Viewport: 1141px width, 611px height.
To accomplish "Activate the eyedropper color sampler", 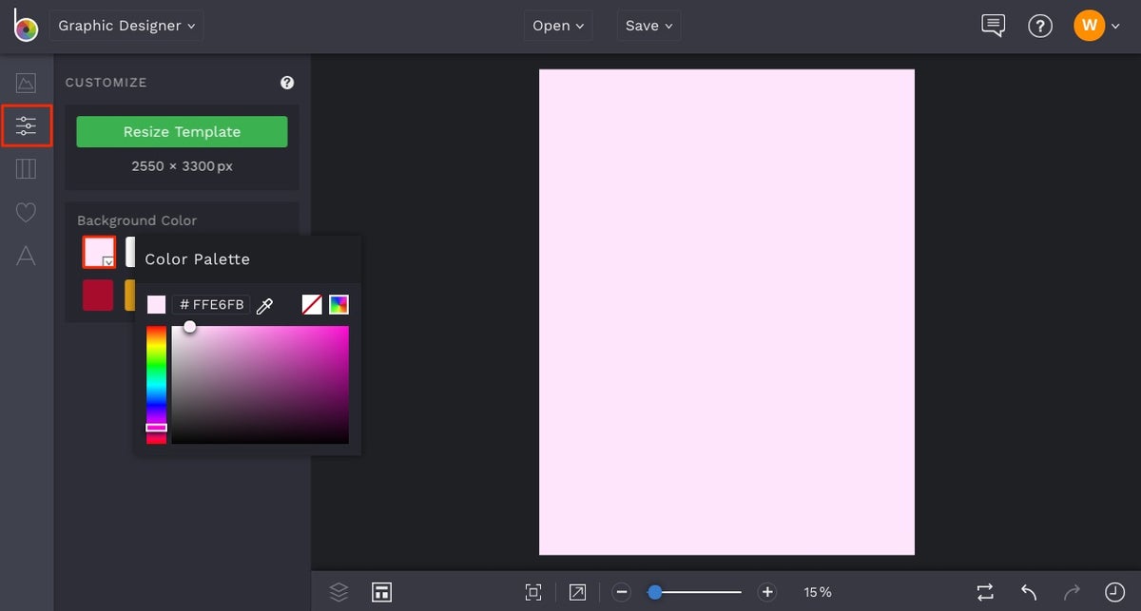I will (x=264, y=304).
